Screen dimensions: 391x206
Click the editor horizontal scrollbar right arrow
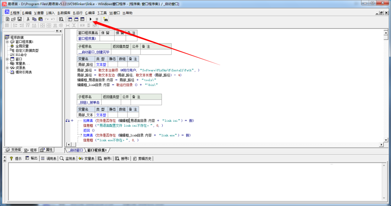pos(381,144)
